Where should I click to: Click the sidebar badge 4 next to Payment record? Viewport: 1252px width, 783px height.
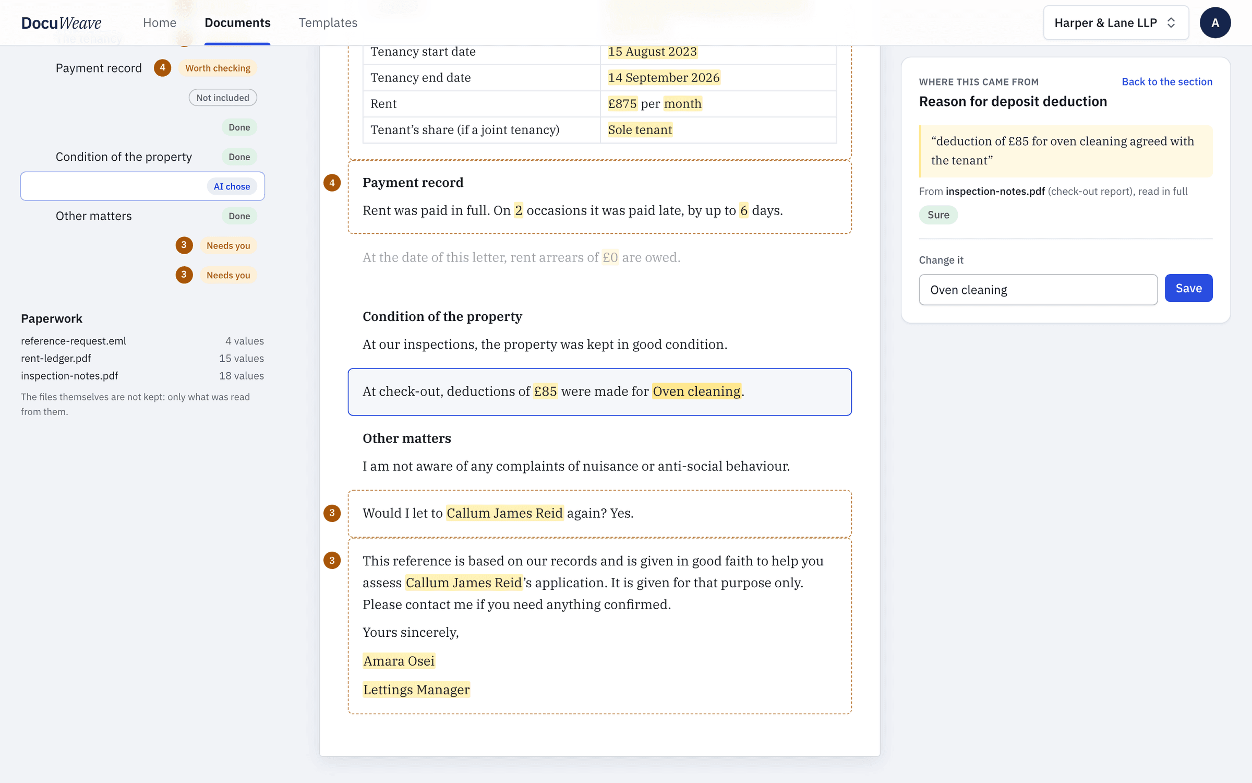click(162, 68)
